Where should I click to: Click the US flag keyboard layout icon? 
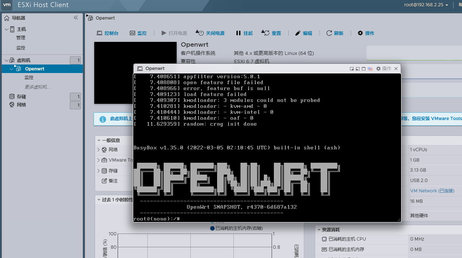tap(370, 69)
